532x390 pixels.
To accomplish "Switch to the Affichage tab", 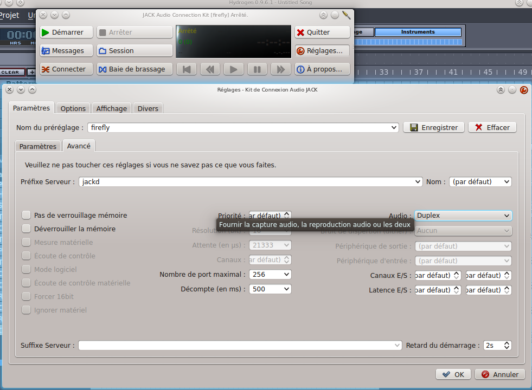I will 111,108.
